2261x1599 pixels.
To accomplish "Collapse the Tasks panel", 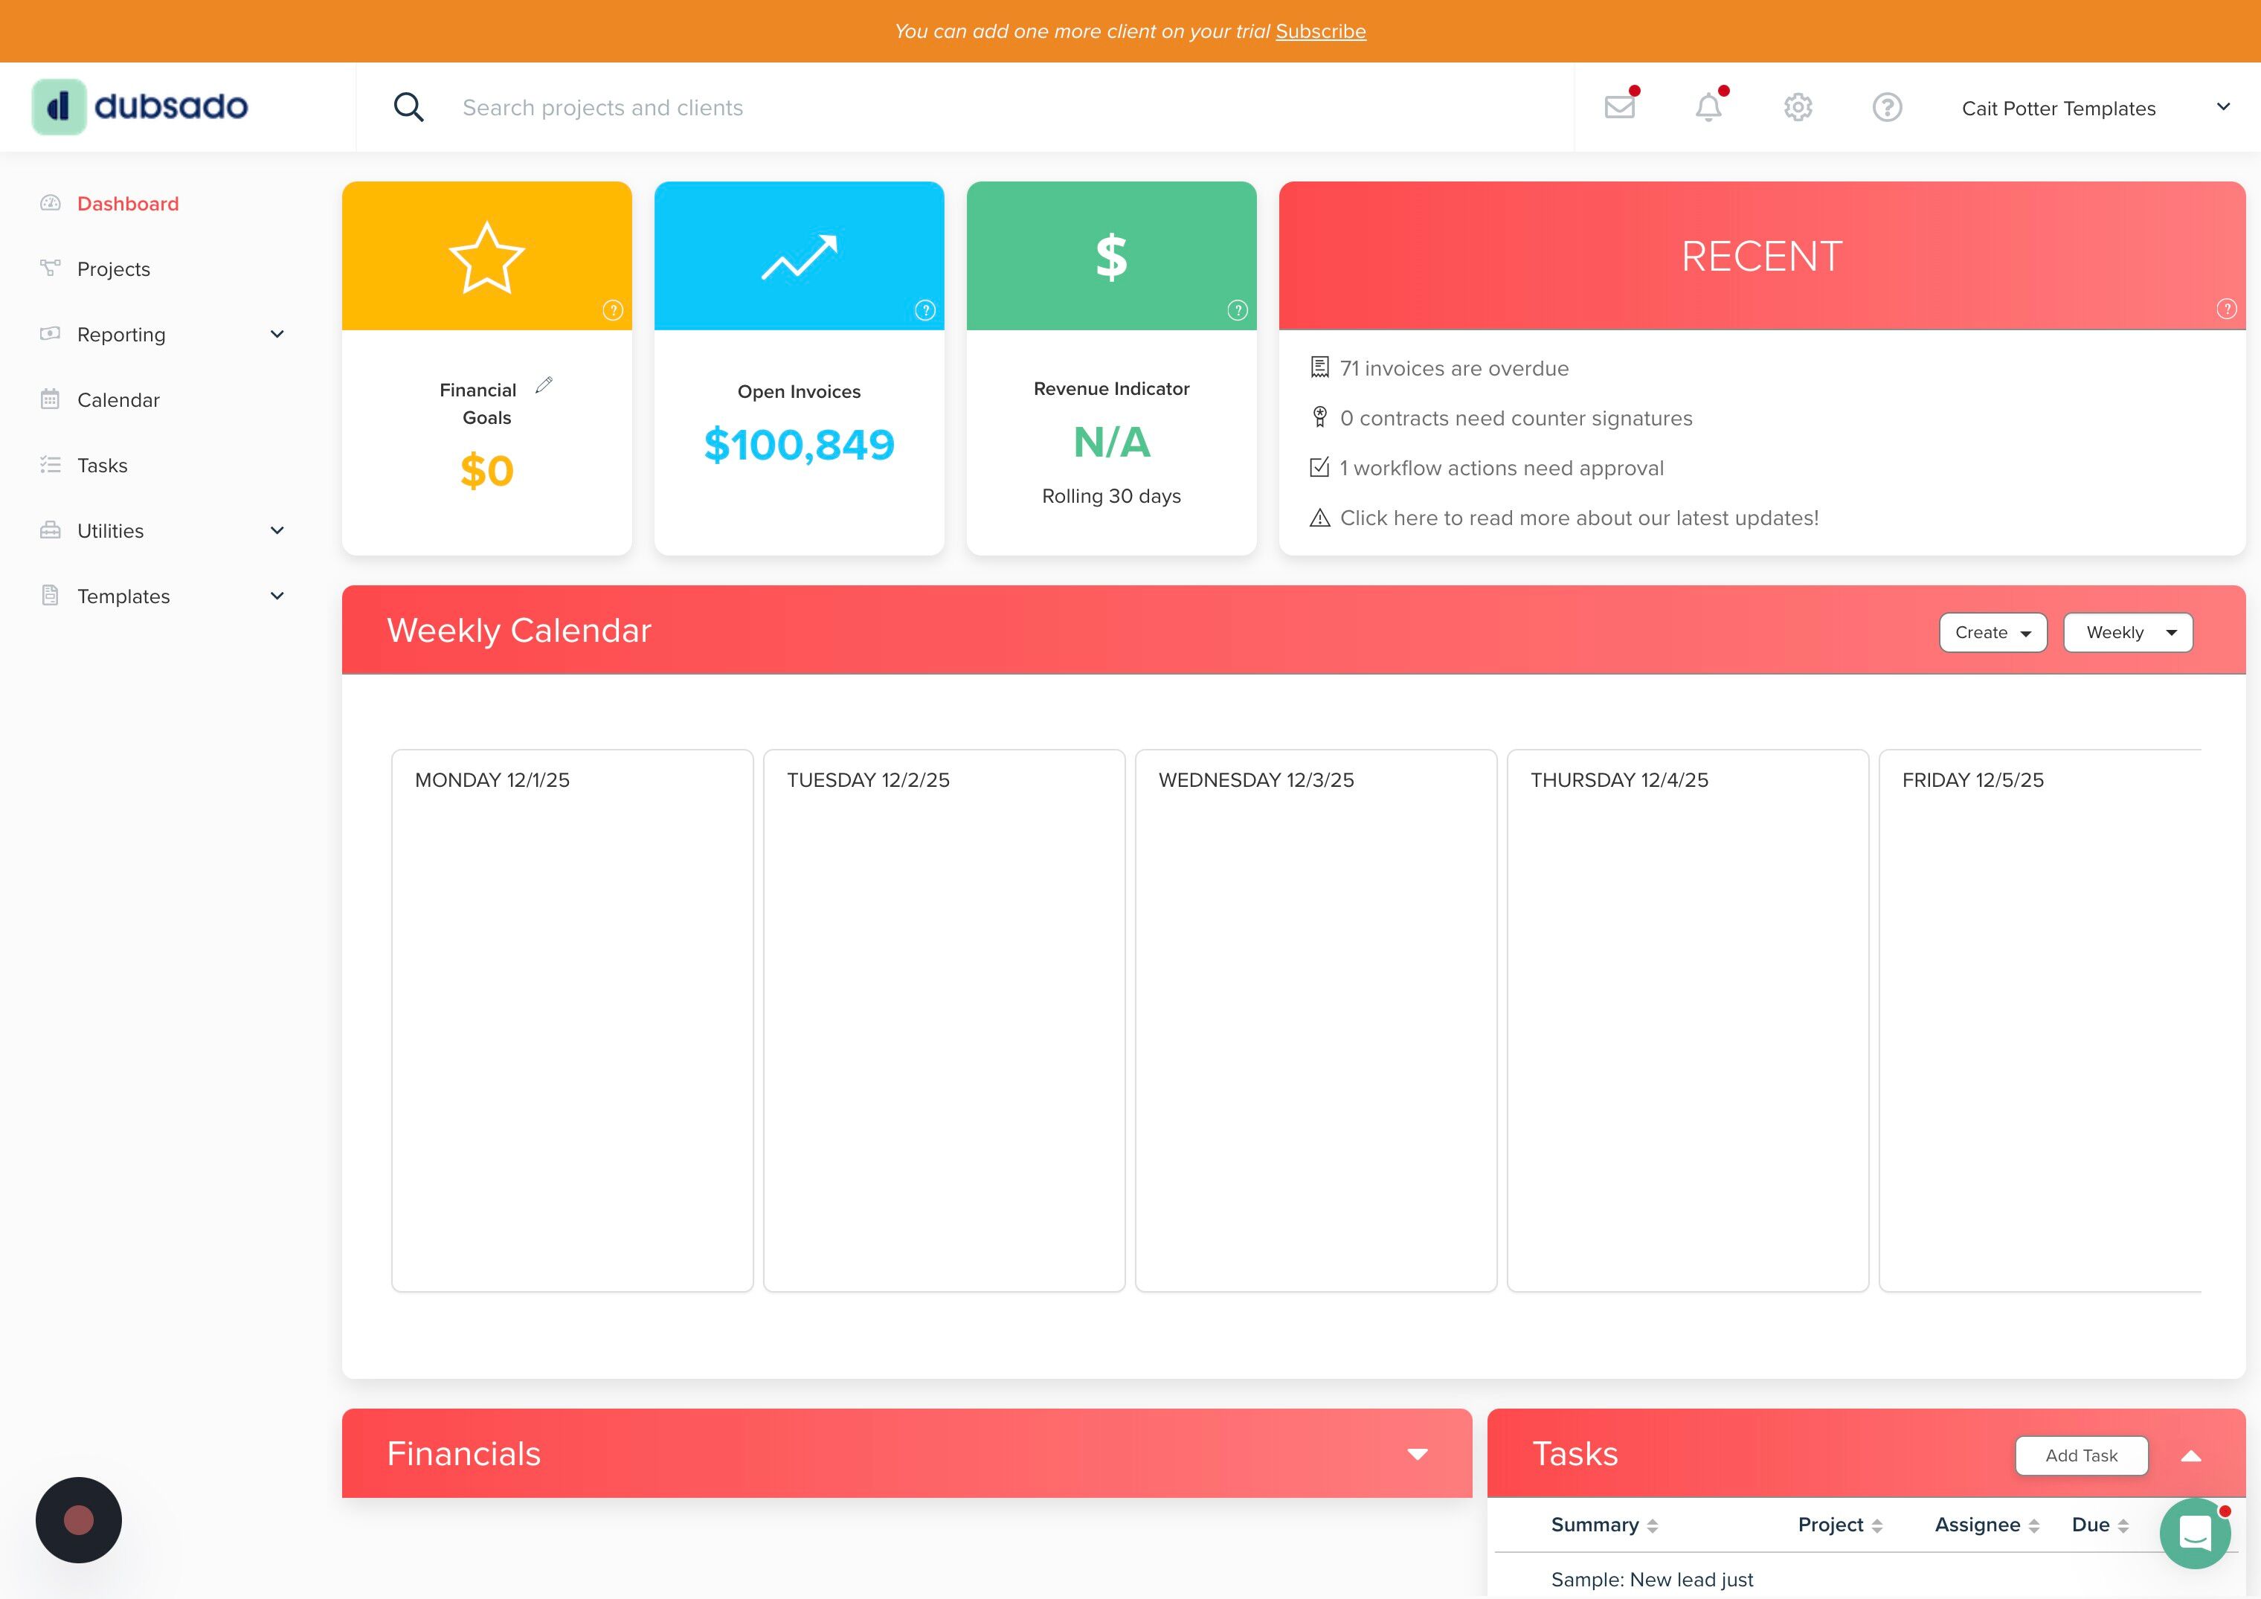I will pyautogui.click(x=2190, y=1456).
